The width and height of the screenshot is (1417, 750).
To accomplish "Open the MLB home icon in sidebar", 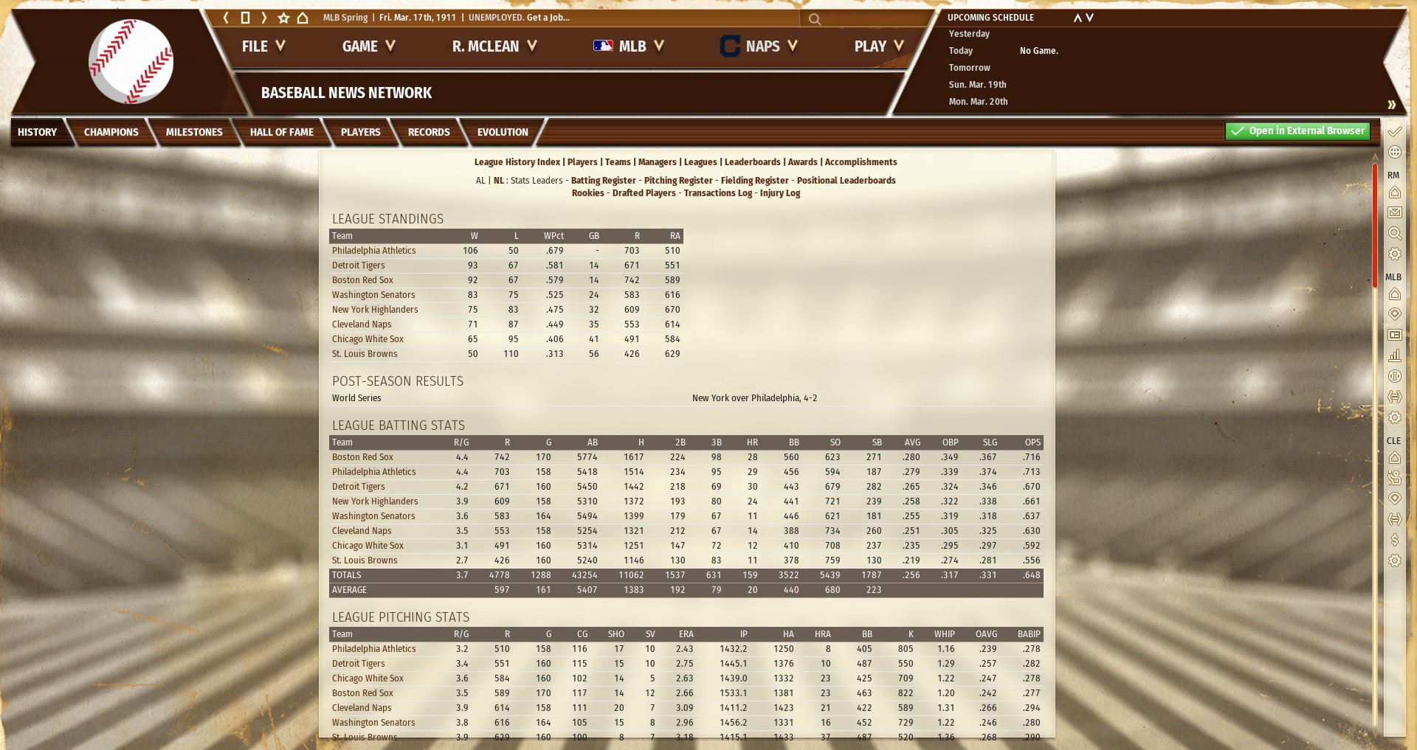I will tap(1394, 294).
